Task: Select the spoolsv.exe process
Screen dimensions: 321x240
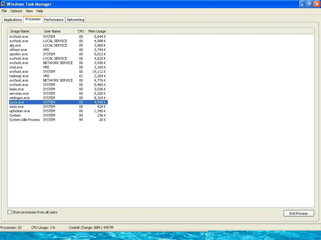Action: [58, 54]
